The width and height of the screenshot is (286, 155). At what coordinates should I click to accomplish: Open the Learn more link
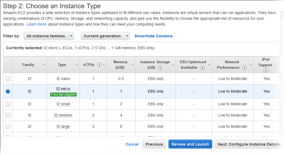(x=36, y=24)
